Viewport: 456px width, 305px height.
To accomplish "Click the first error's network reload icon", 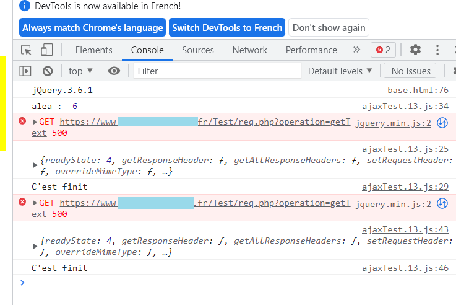I will click(x=442, y=123).
